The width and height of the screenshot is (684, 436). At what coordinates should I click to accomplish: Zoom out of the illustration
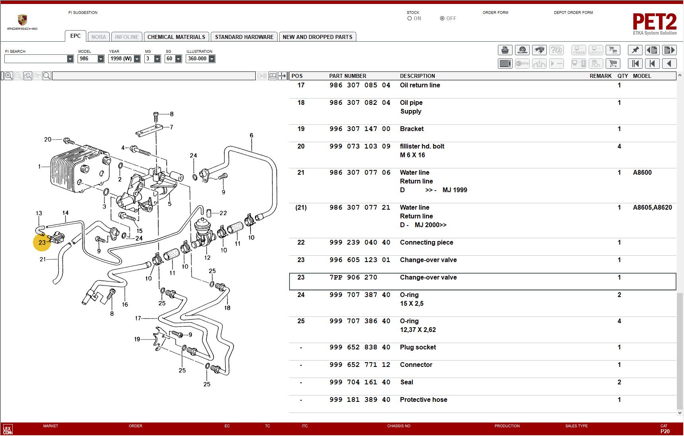(x=18, y=76)
